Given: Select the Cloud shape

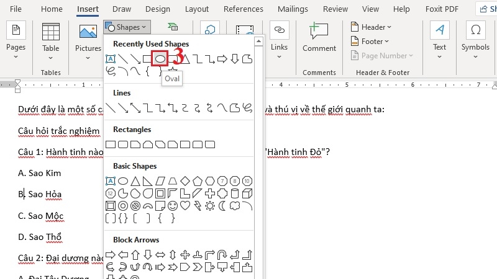Looking at the screenshot, I should [235, 206].
